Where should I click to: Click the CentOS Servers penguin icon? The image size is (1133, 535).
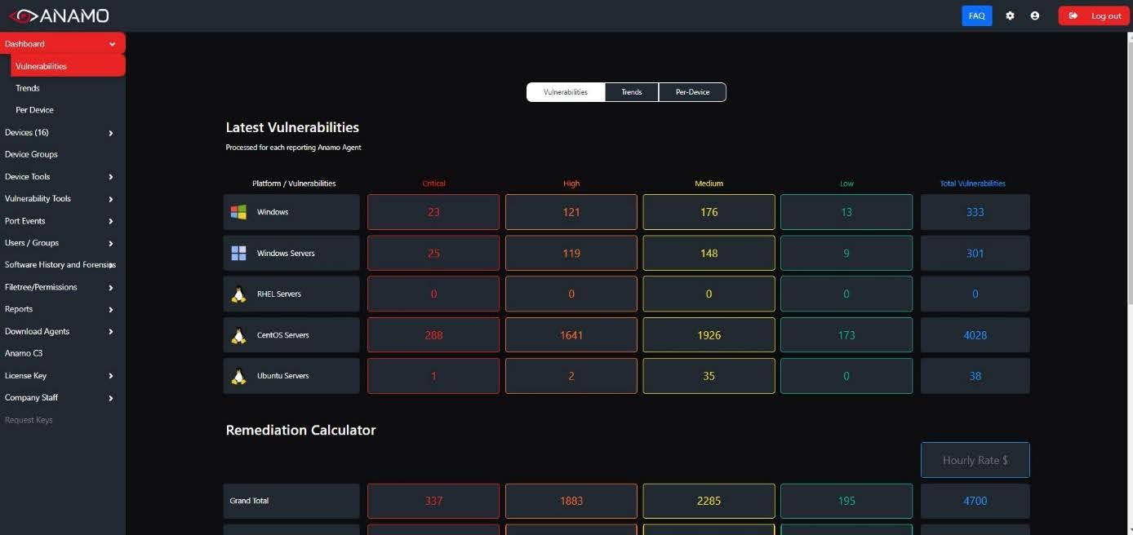point(238,335)
